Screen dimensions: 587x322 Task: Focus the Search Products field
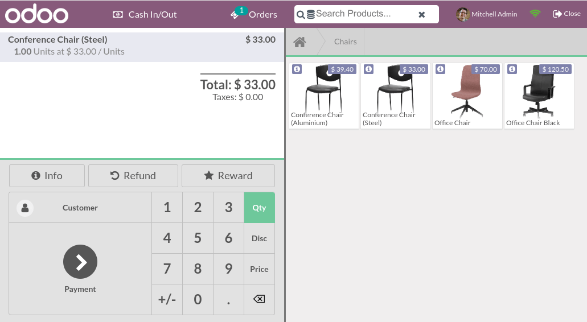pos(364,14)
